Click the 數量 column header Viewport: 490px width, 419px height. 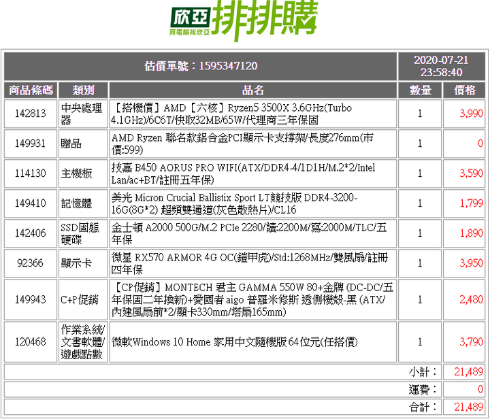(x=420, y=90)
